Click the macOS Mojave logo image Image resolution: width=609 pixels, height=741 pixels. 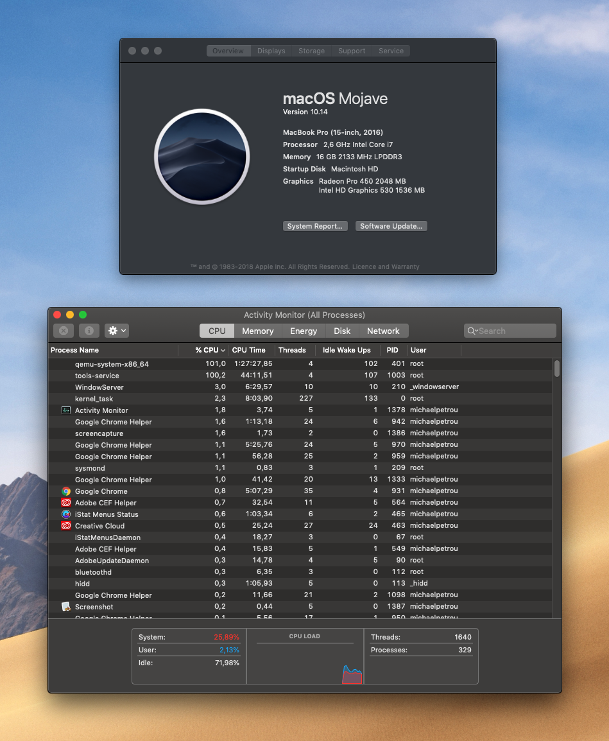tap(202, 157)
